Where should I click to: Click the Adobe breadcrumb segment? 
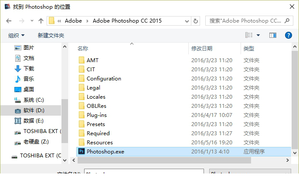coord(73,20)
